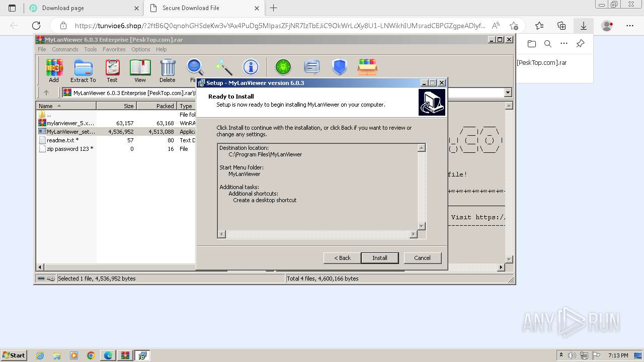Open Internet Explorer from taskbar
Image resolution: width=644 pixels, height=362 pixels.
[40, 355]
